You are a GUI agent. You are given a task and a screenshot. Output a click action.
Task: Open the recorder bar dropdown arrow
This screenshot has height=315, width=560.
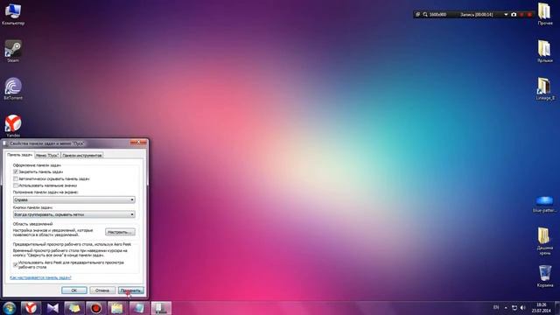tap(506, 15)
